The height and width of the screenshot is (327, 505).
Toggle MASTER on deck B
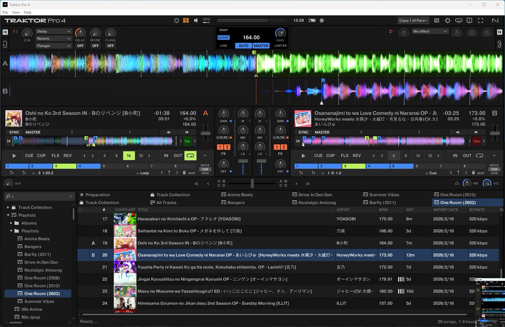322,132
